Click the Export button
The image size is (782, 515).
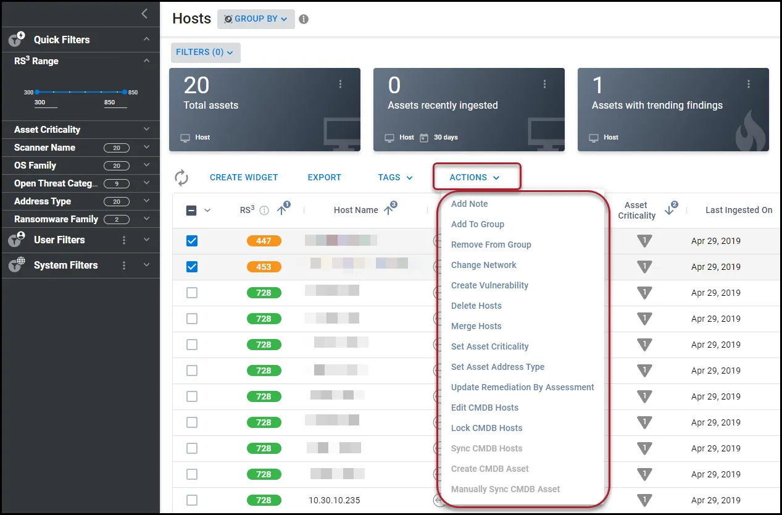[x=325, y=177]
